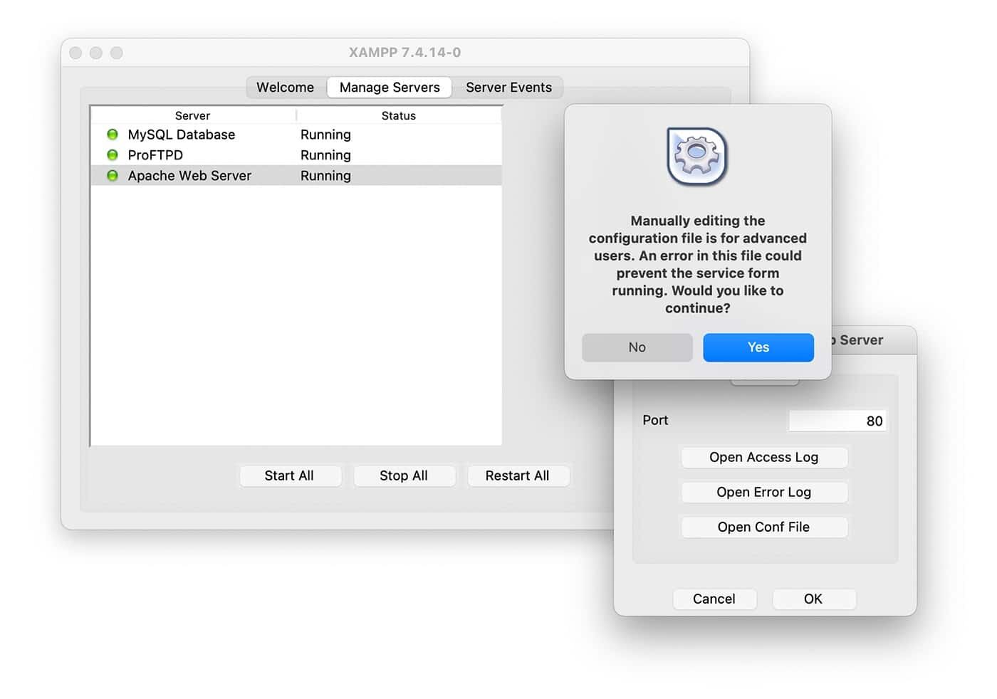Decline by clicking No

637,347
